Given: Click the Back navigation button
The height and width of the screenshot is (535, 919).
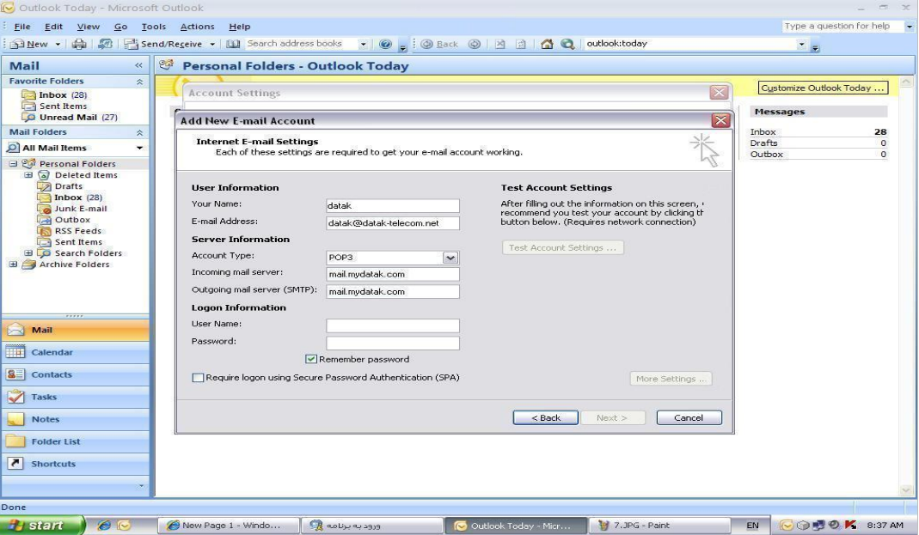Looking at the screenshot, I should [439, 44].
